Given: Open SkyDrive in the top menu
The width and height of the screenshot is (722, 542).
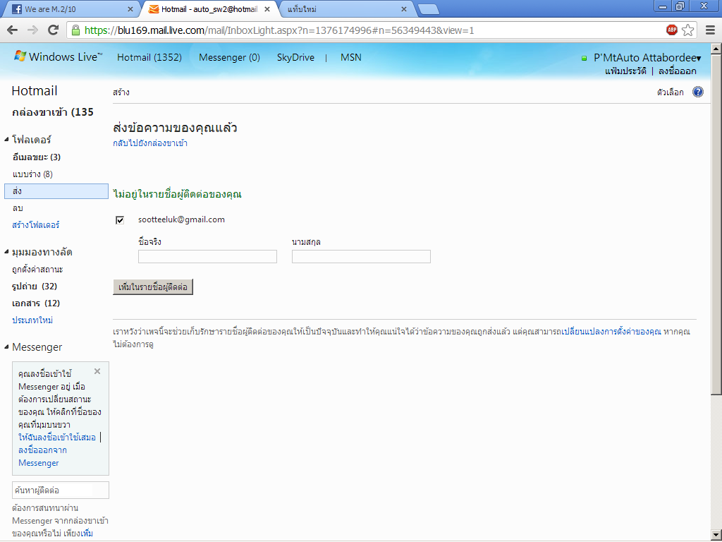Looking at the screenshot, I should 295,58.
